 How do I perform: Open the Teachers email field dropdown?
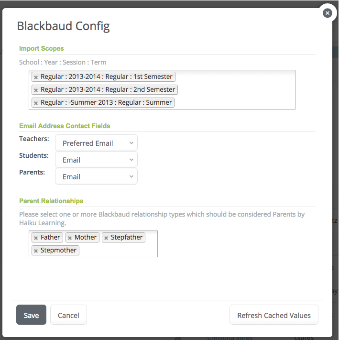click(96, 143)
